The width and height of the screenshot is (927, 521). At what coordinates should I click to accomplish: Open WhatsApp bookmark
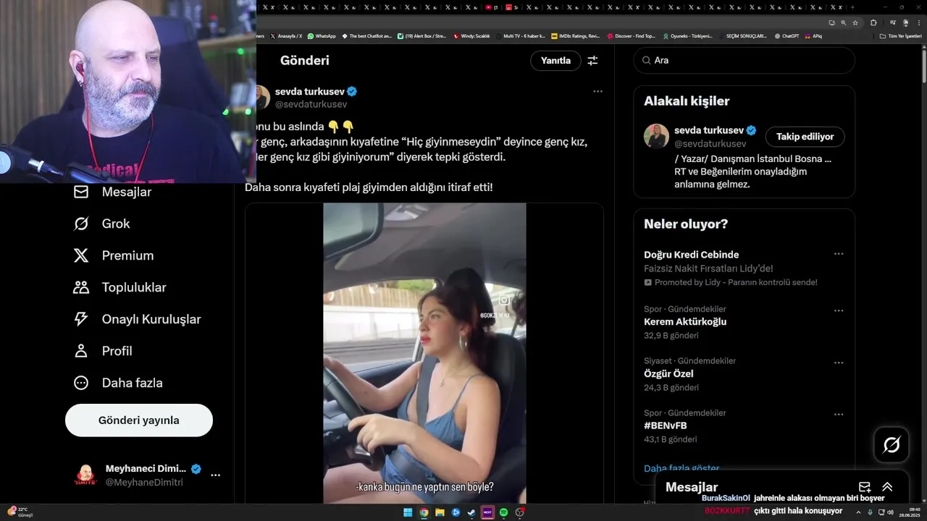pyautogui.click(x=322, y=35)
